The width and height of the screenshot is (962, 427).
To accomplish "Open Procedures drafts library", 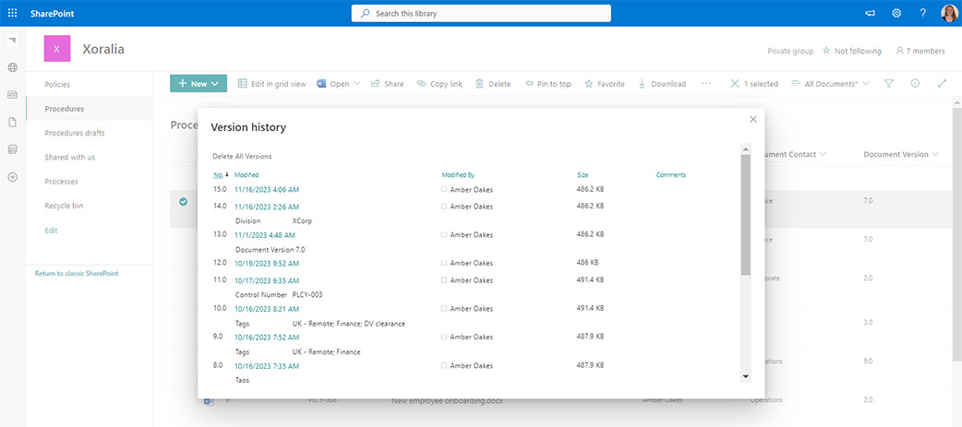I will coord(75,133).
